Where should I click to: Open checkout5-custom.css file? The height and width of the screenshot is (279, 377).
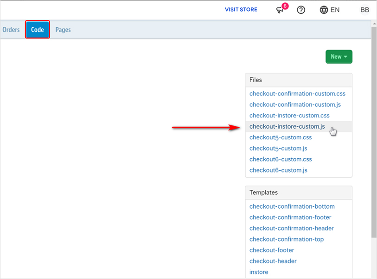click(281, 137)
